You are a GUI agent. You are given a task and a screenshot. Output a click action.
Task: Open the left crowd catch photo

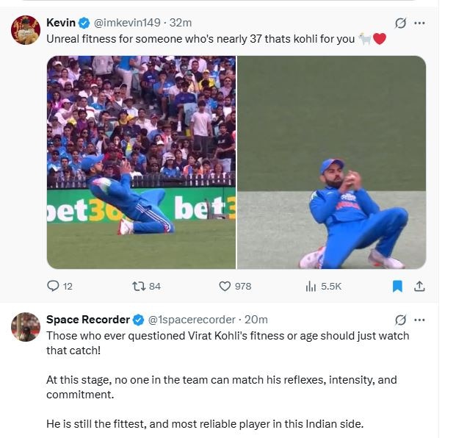pyautogui.click(x=141, y=162)
